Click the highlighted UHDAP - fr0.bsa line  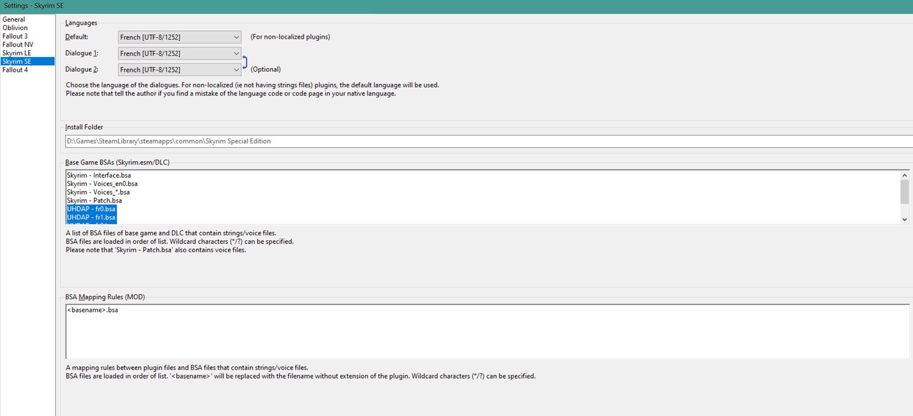pyautogui.click(x=91, y=209)
